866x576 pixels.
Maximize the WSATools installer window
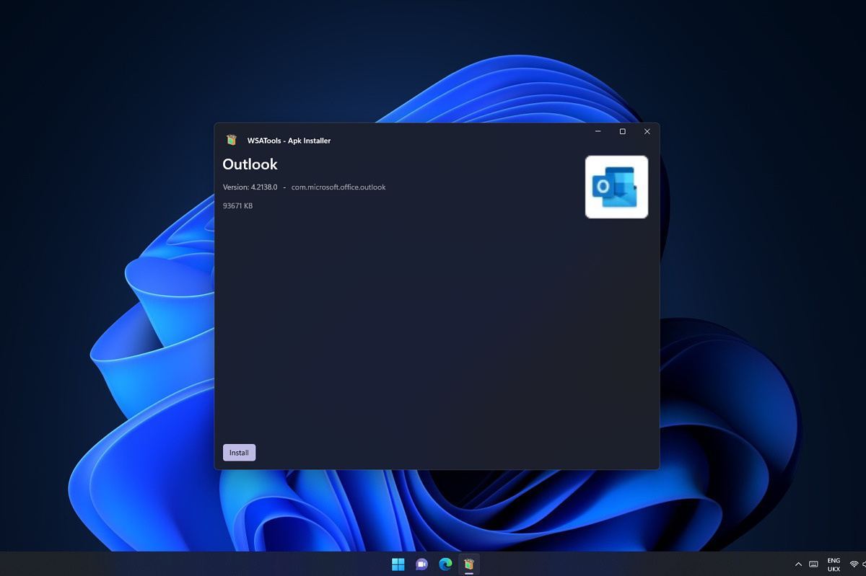click(x=622, y=131)
